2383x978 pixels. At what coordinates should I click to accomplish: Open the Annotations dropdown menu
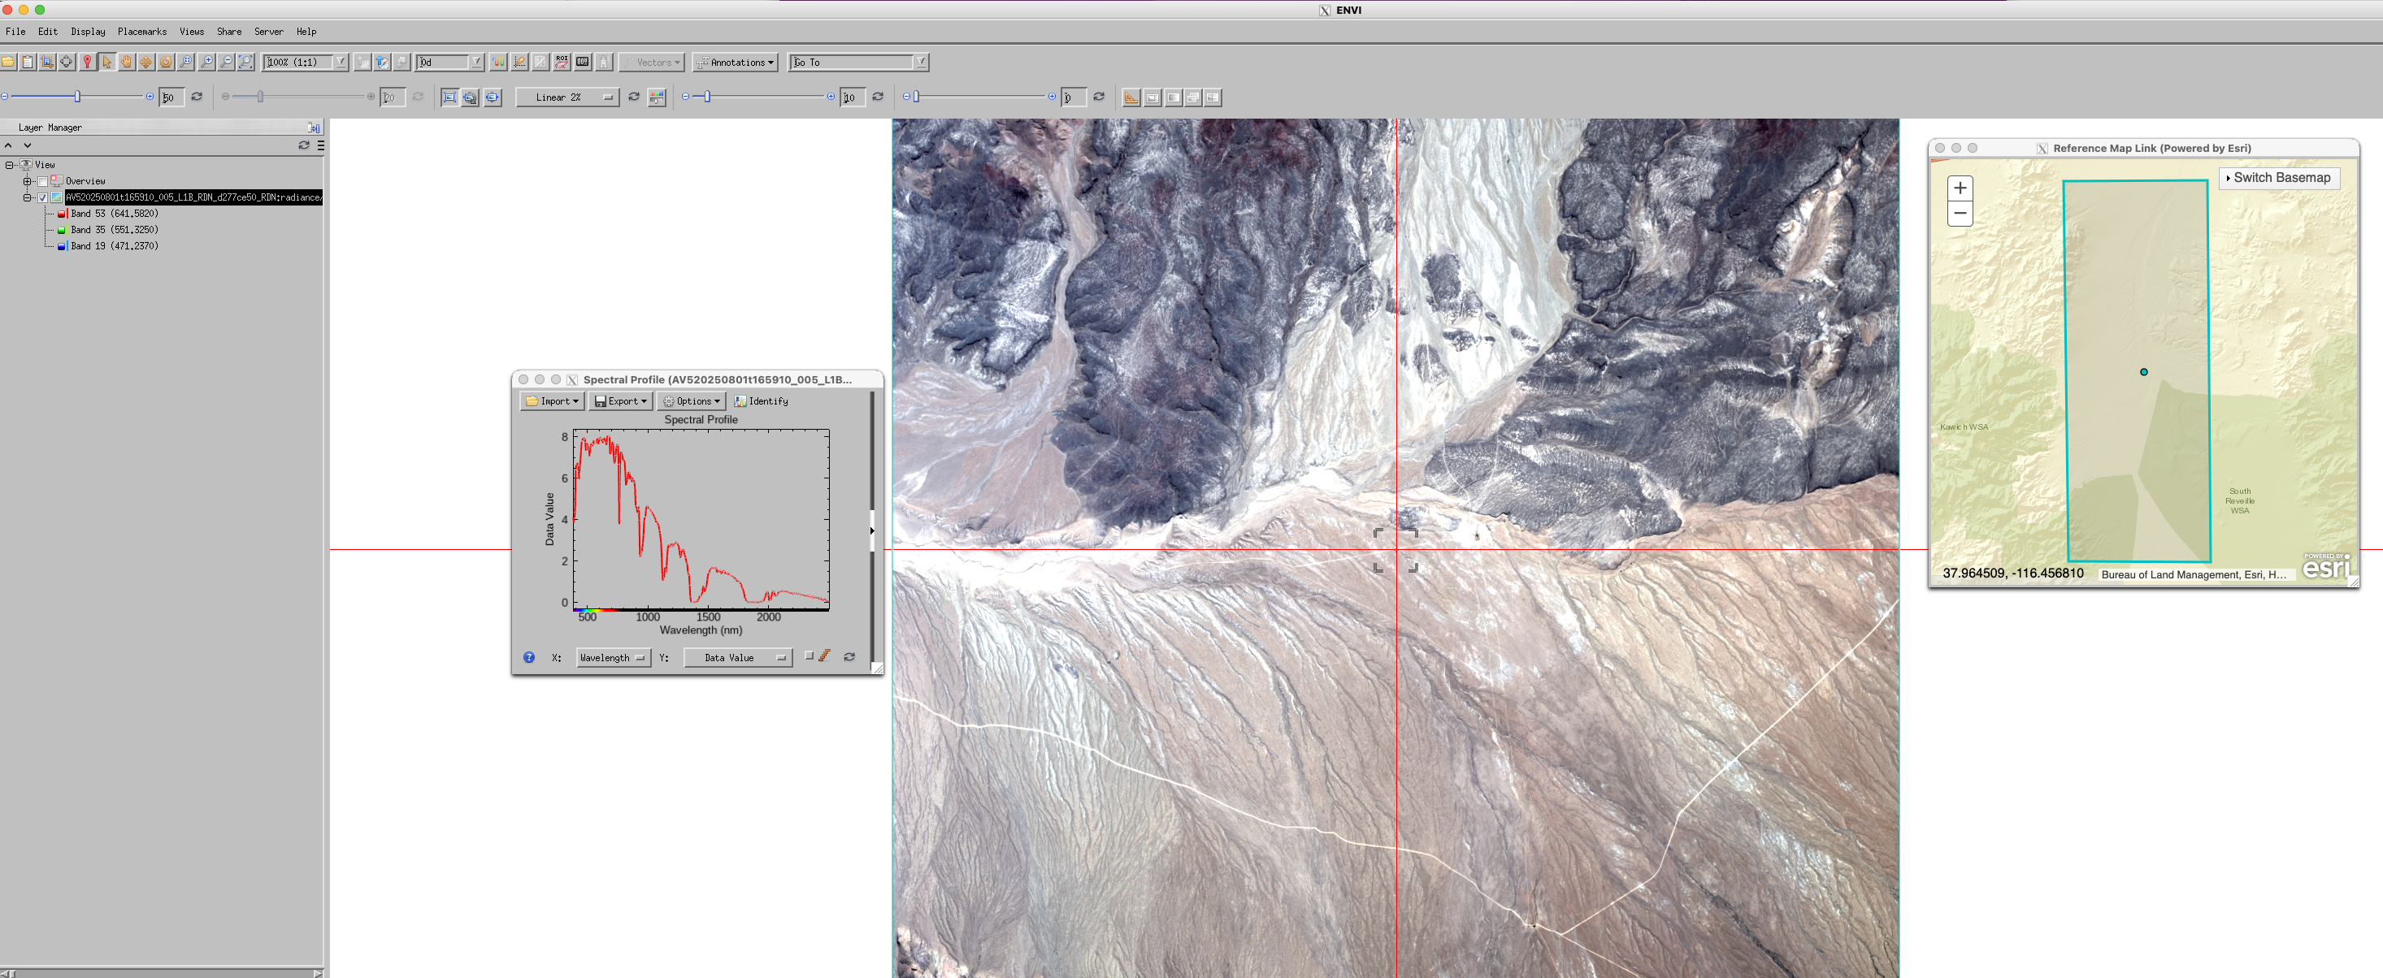736,62
